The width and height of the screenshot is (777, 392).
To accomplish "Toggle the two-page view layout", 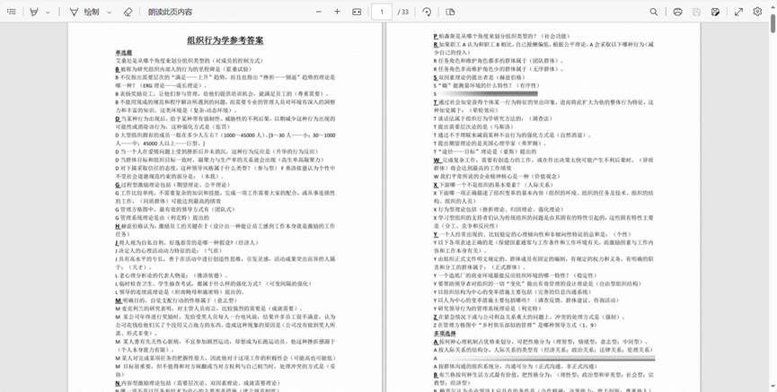I will [x=449, y=13].
